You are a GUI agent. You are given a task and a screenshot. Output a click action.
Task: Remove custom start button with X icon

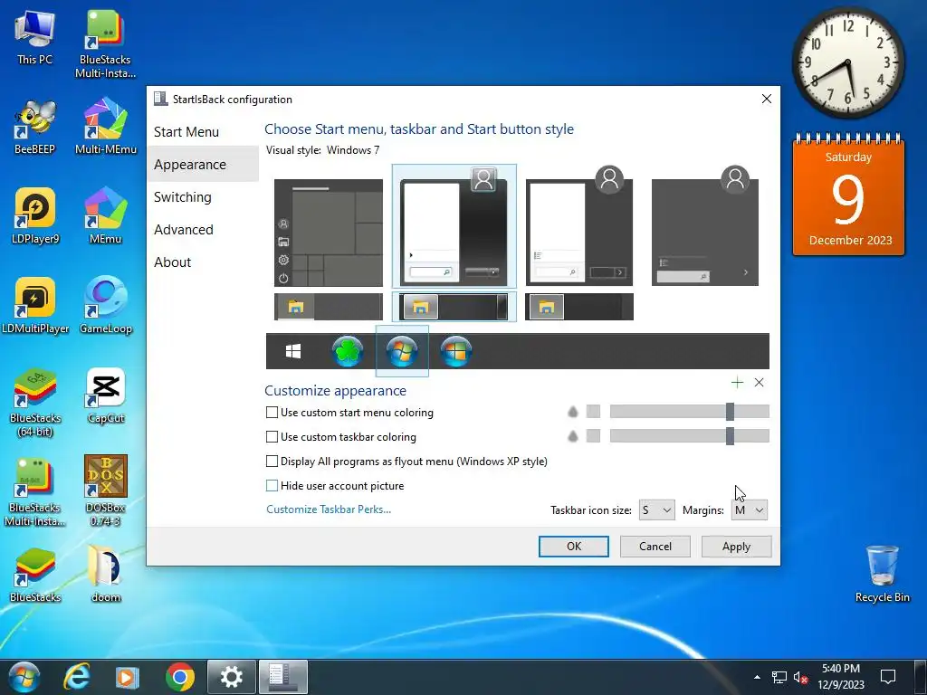click(760, 383)
